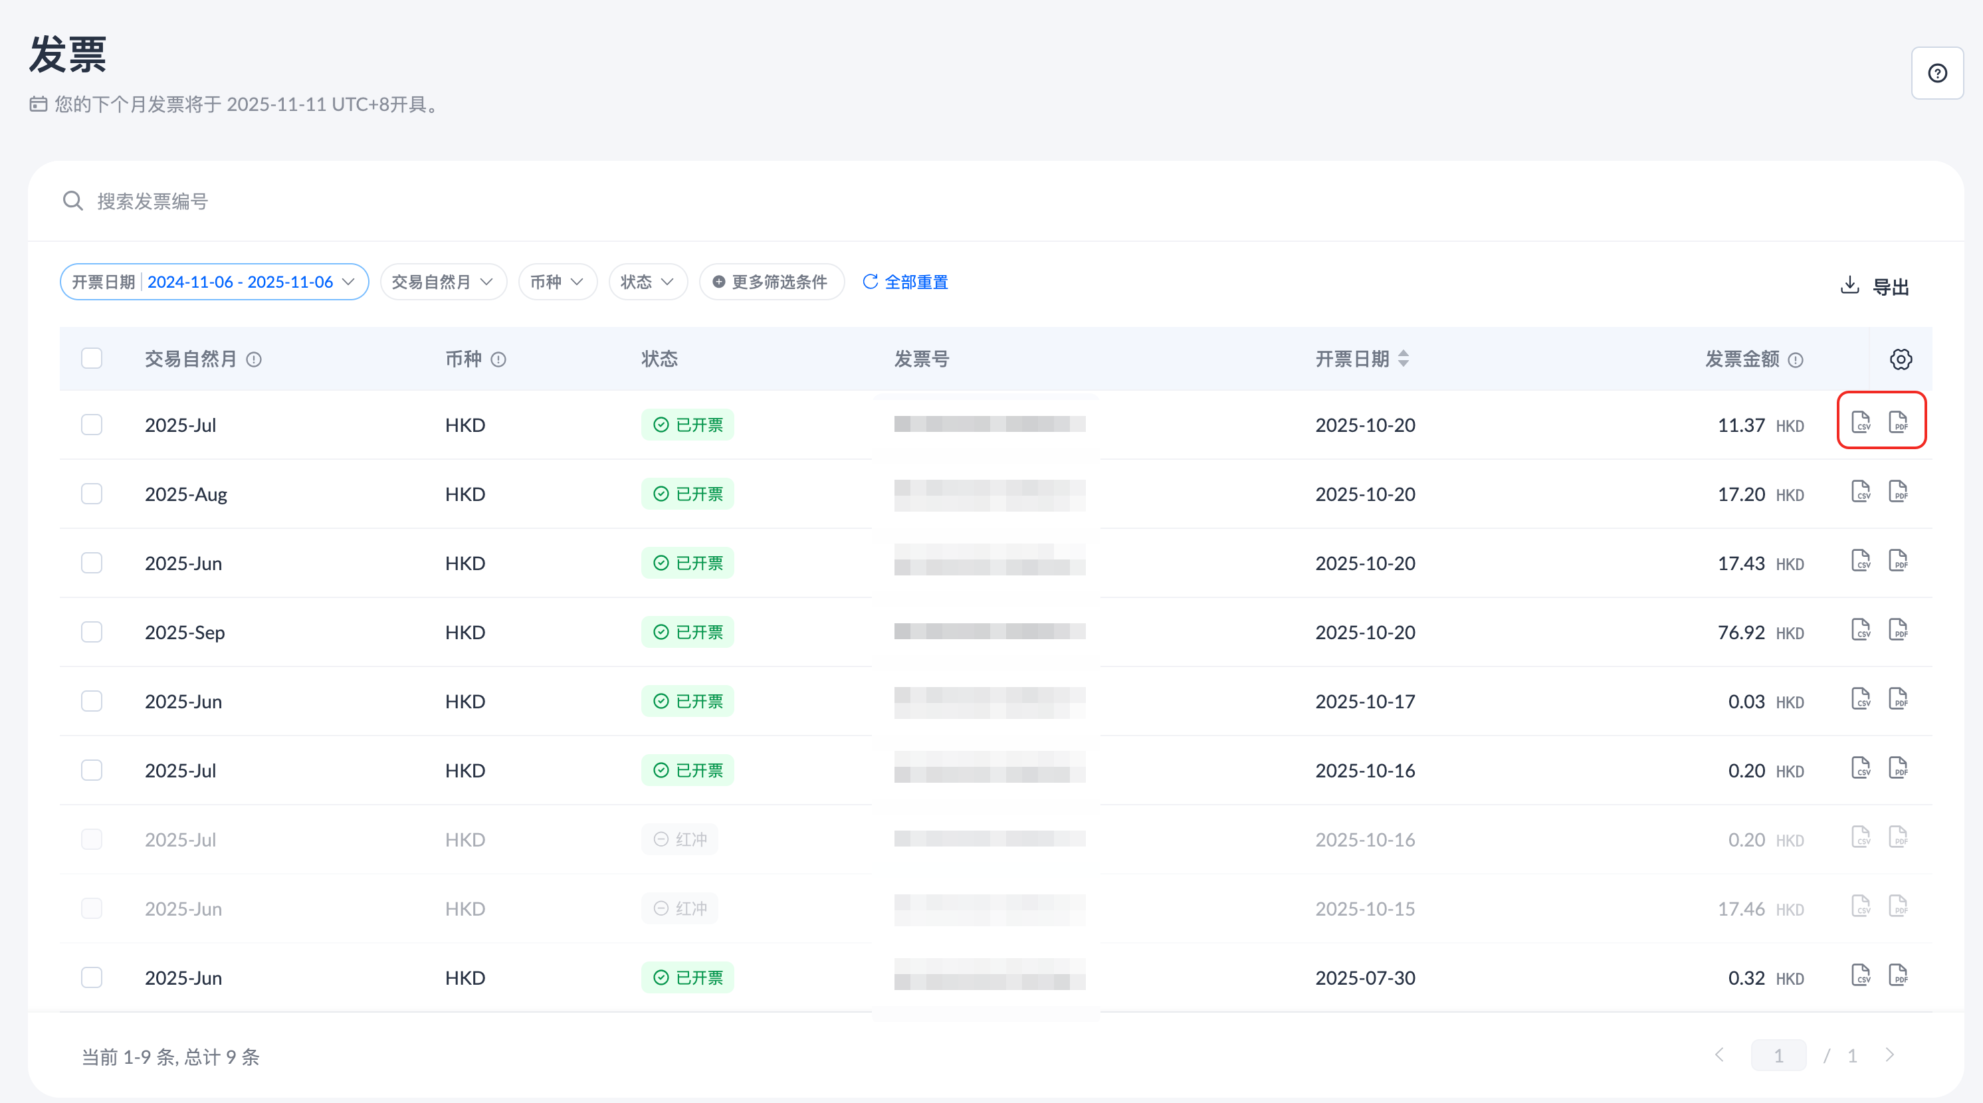This screenshot has height=1103, width=1983.
Task: Open table column settings gear
Action: pyautogui.click(x=1900, y=359)
